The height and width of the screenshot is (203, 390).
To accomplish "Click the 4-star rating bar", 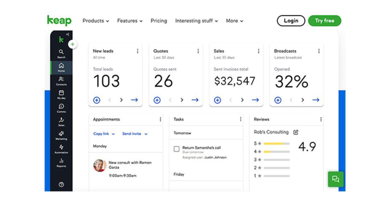I will pos(277,152).
